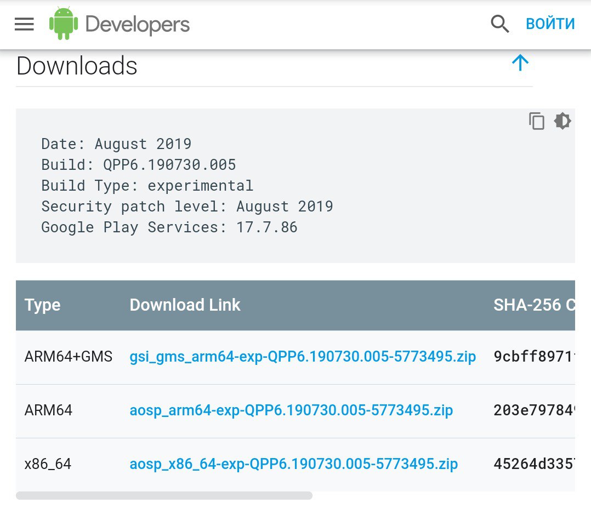Image resolution: width=591 pixels, height=509 pixels.
Task: Download aosp_arm64-exp-QPP6.190730.005-5773495.zip
Action: tap(291, 410)
